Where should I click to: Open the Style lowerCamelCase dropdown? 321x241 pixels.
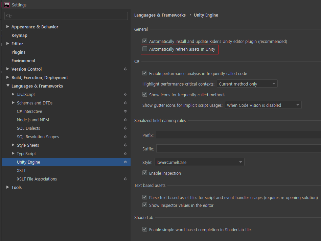[x=199, y=162]
